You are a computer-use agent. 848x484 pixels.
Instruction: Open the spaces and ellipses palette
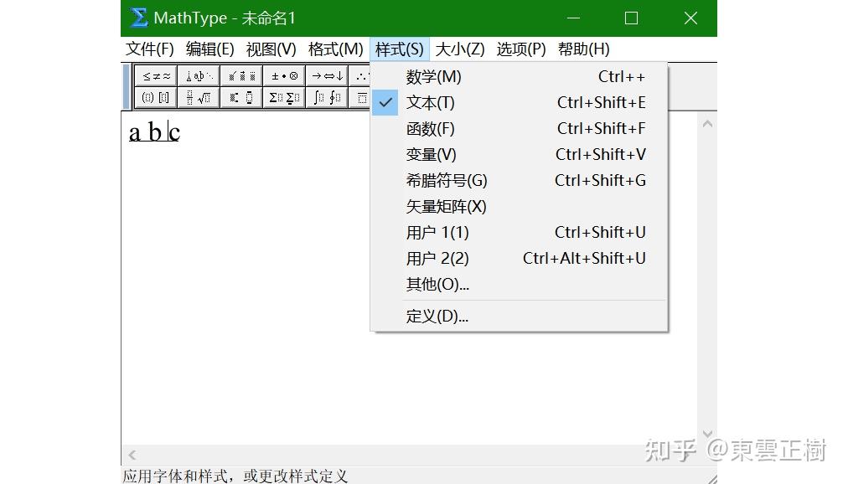[x=199, y=76]
